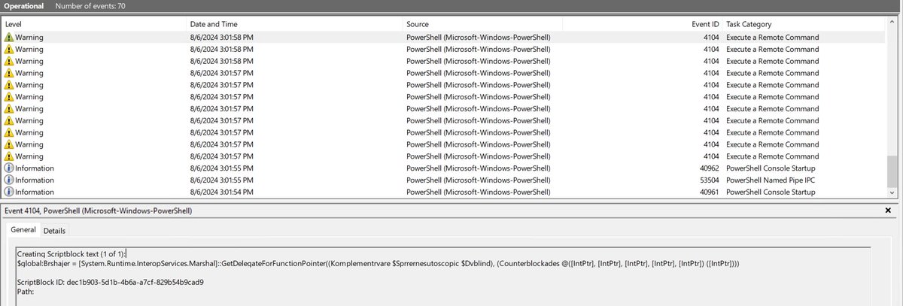
Task: Click the ScriptBlock ID line in event details
Action: pos(111,282)
